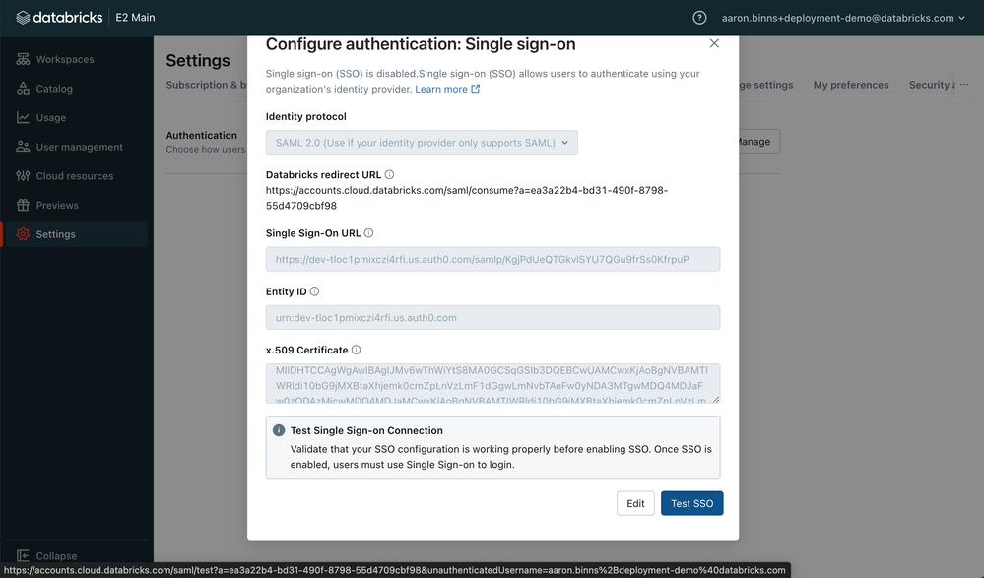Go to Cloud resources in sidebar
984x578 pixels.
coord(76,175)
